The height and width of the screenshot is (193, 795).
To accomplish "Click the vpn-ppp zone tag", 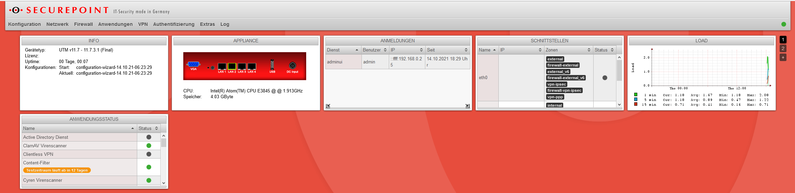I will click(555, 97).
